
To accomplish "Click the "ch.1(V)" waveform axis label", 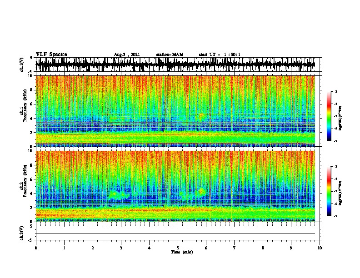I will pyautogui.click(x=22, y=65).
